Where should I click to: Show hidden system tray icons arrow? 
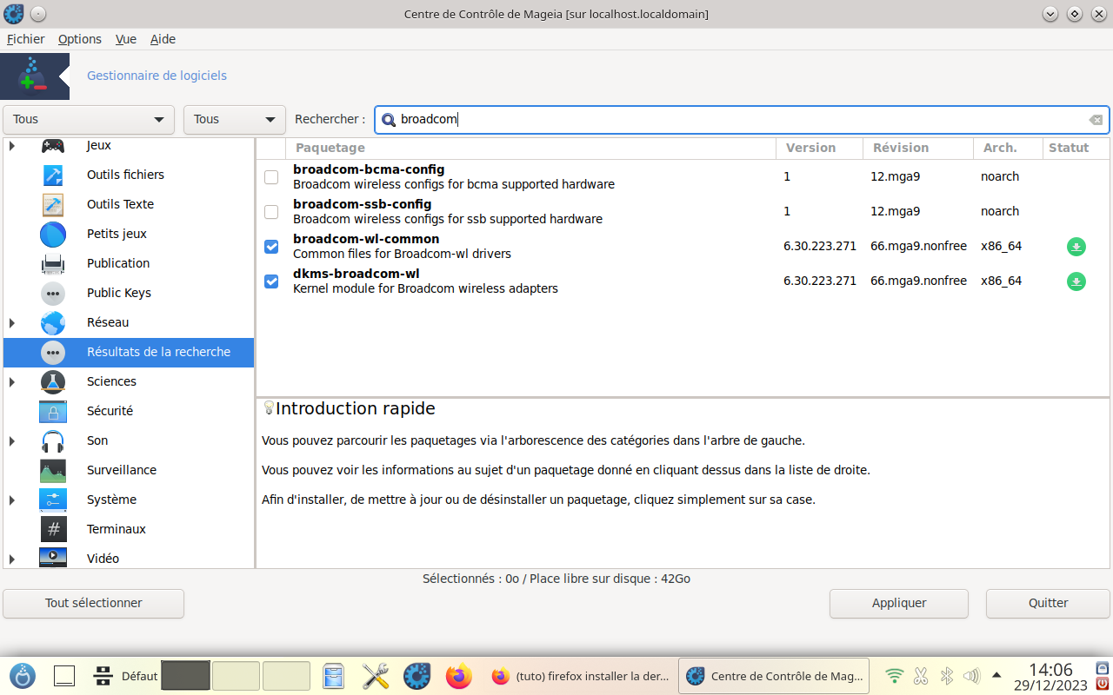(996, 675)
